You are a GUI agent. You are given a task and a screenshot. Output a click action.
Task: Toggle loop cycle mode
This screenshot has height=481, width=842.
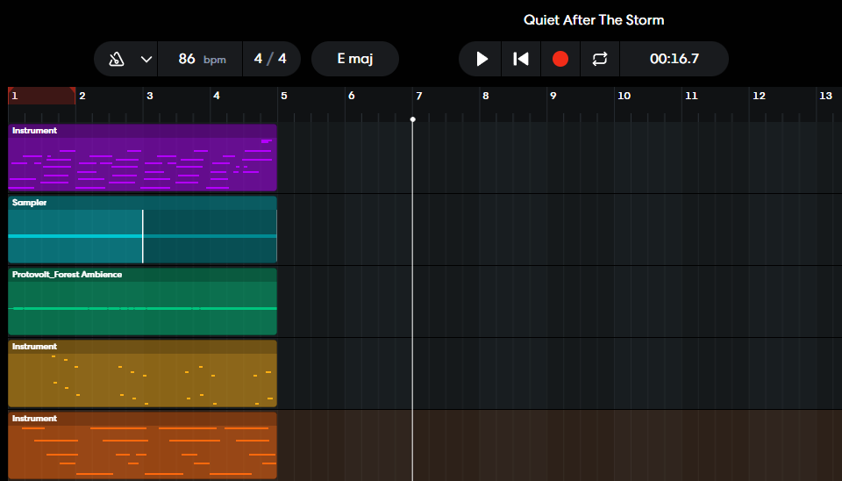click(x=600, y=59)
